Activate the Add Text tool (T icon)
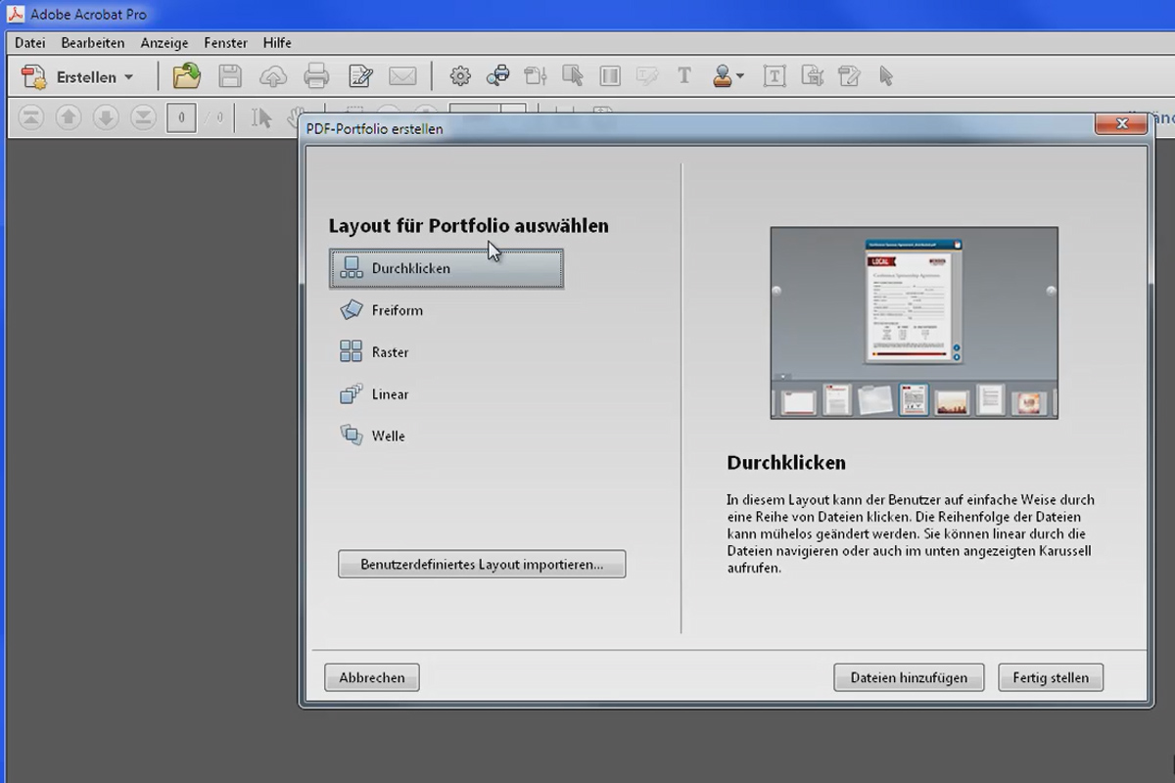The width and height of the screenshot is (1175, 783). tap(682, 76)
